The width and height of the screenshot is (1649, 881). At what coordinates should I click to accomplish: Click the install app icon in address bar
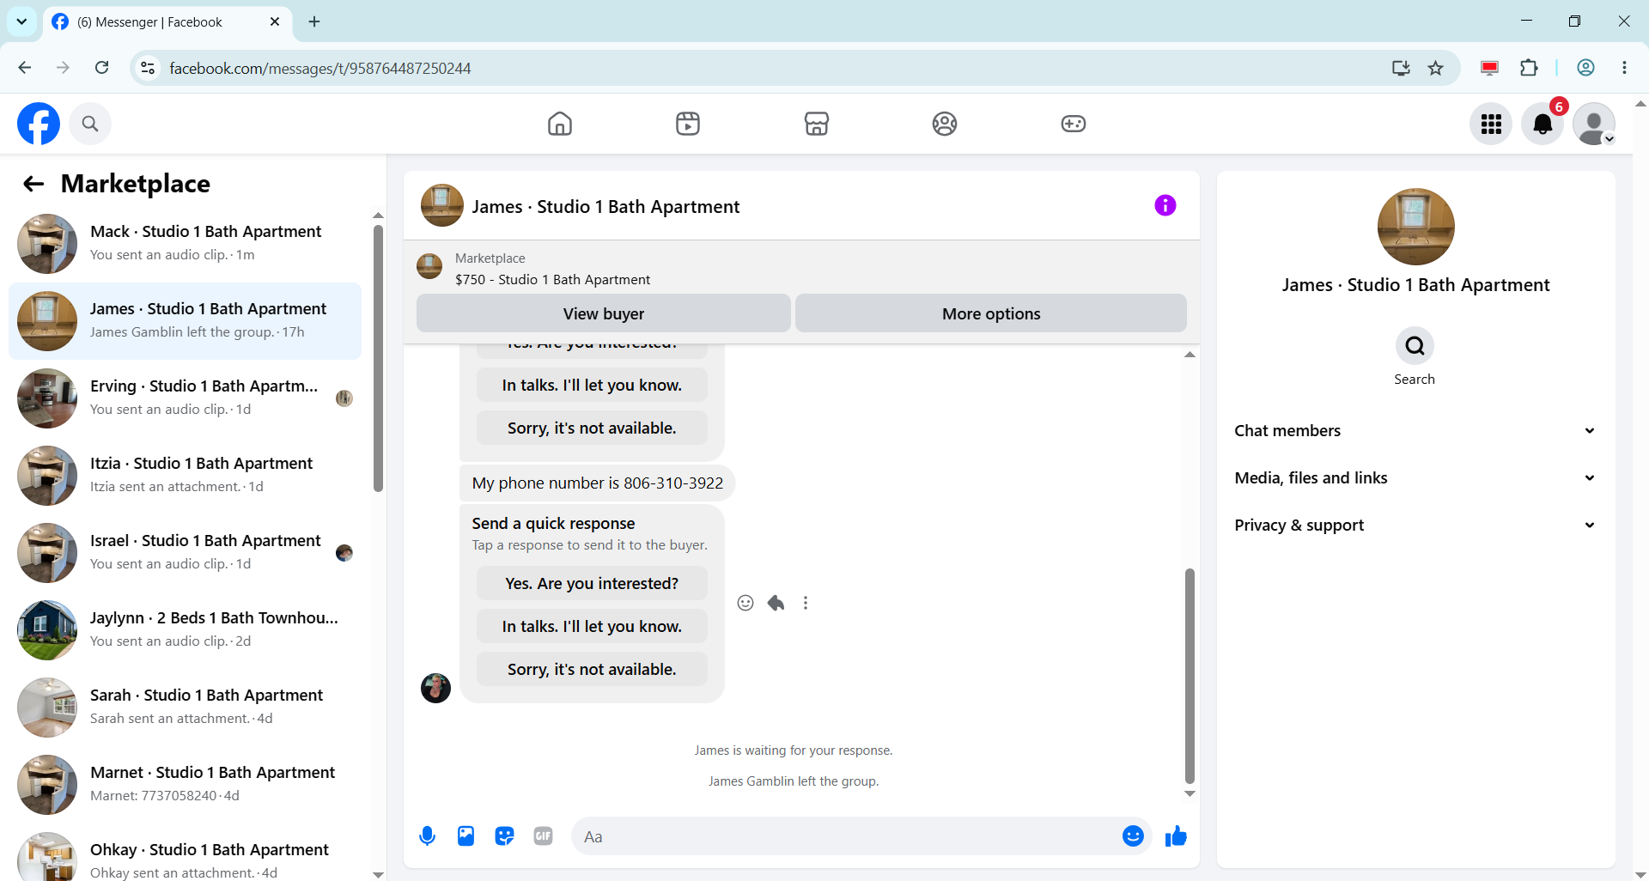pos(1401,68)
